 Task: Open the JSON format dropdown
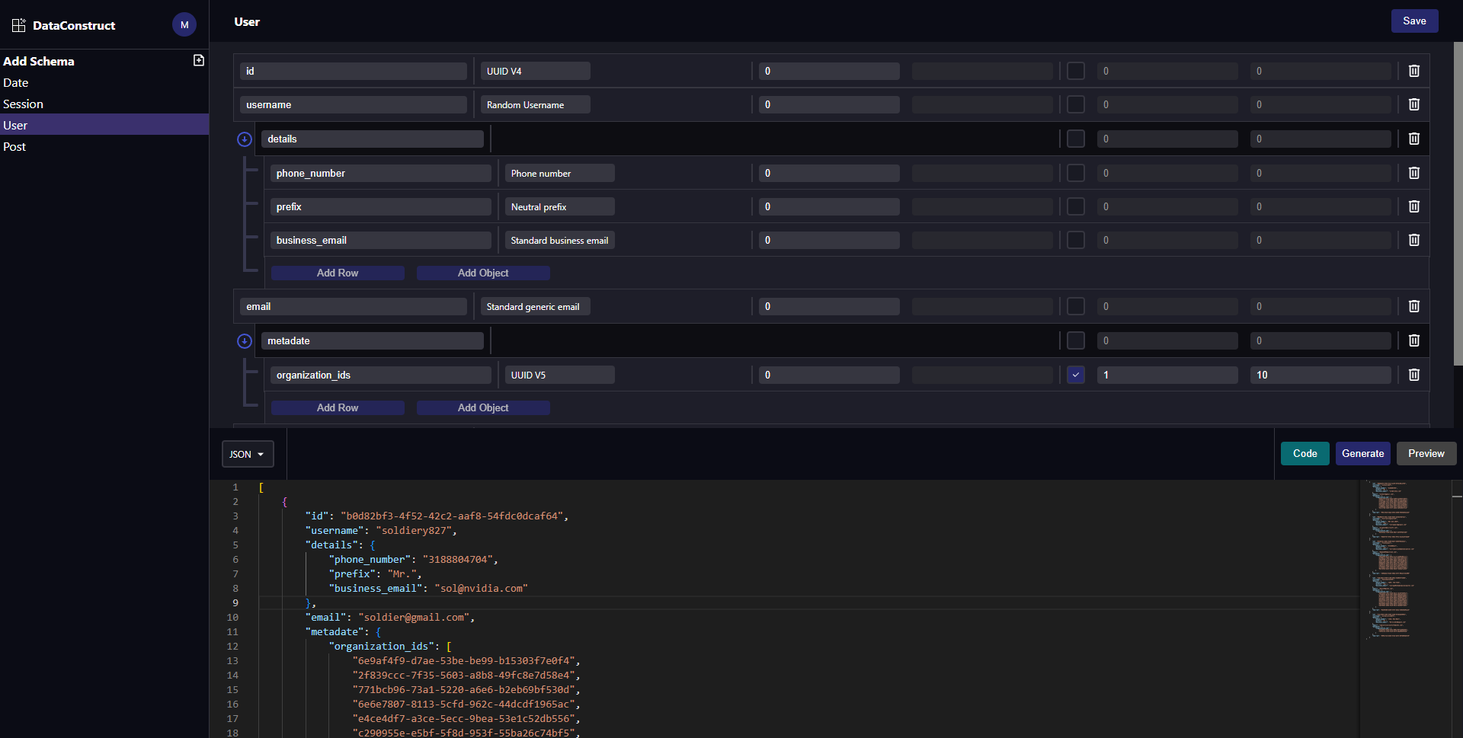tap(247, 454)
